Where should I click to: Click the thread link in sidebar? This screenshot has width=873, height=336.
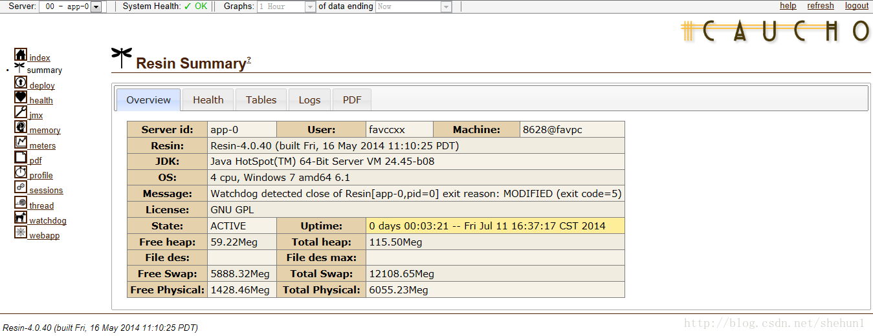(x=41, y=206)
